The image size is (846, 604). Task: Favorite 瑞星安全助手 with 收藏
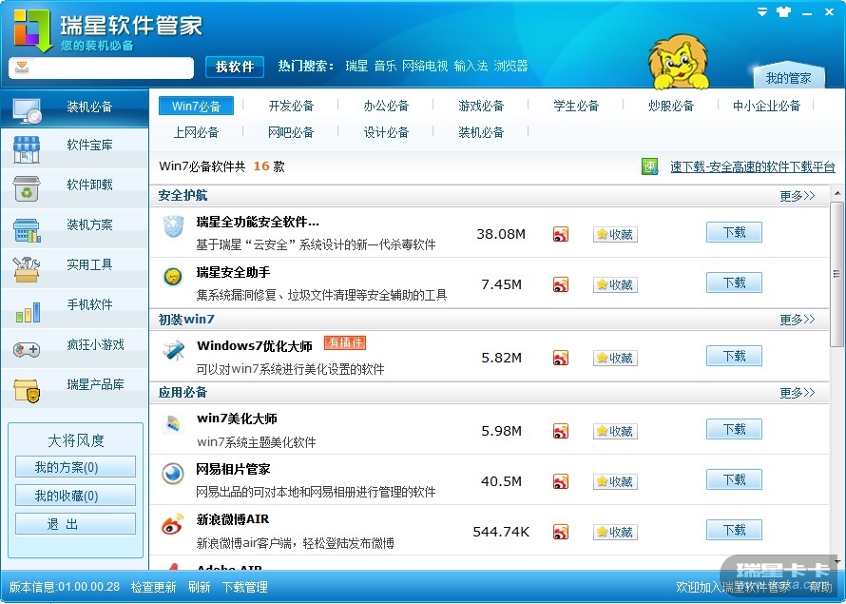point(615,285)
